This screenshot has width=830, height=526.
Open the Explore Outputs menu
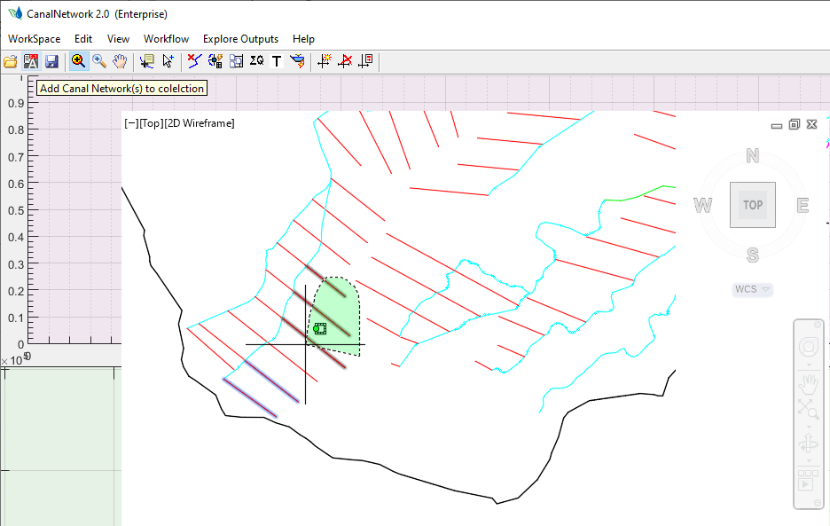point(240,39)
